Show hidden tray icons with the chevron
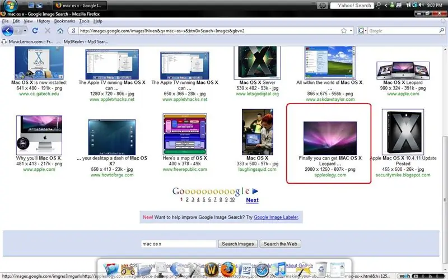 point(386,5)
